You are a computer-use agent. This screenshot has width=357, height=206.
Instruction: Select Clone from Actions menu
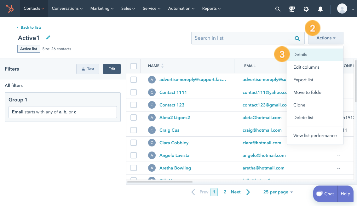(x=315, y=105)
